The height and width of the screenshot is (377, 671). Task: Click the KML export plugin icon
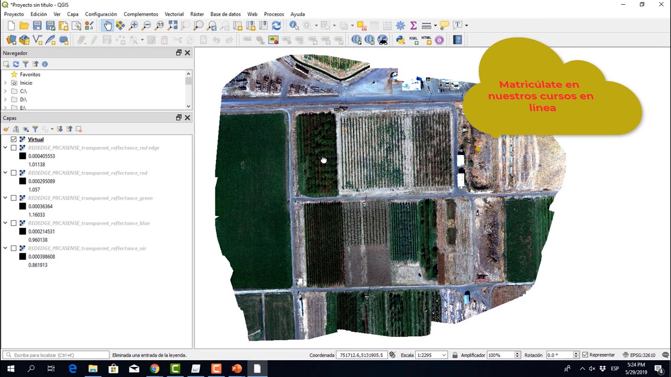[413, 40]
